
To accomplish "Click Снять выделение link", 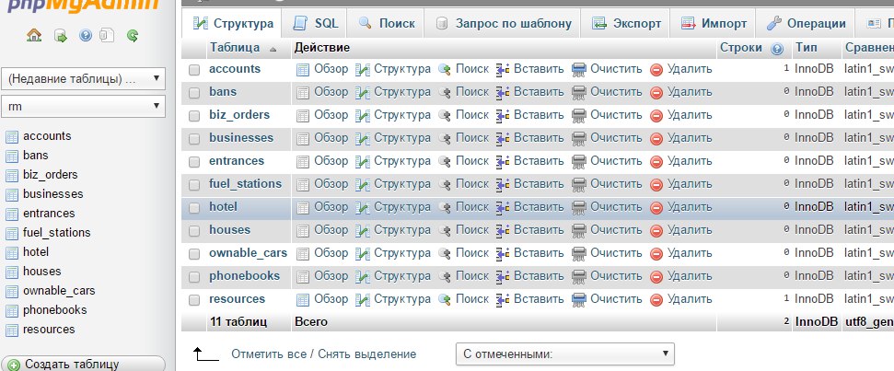I will pyautogui.click(x=366, y=354).
